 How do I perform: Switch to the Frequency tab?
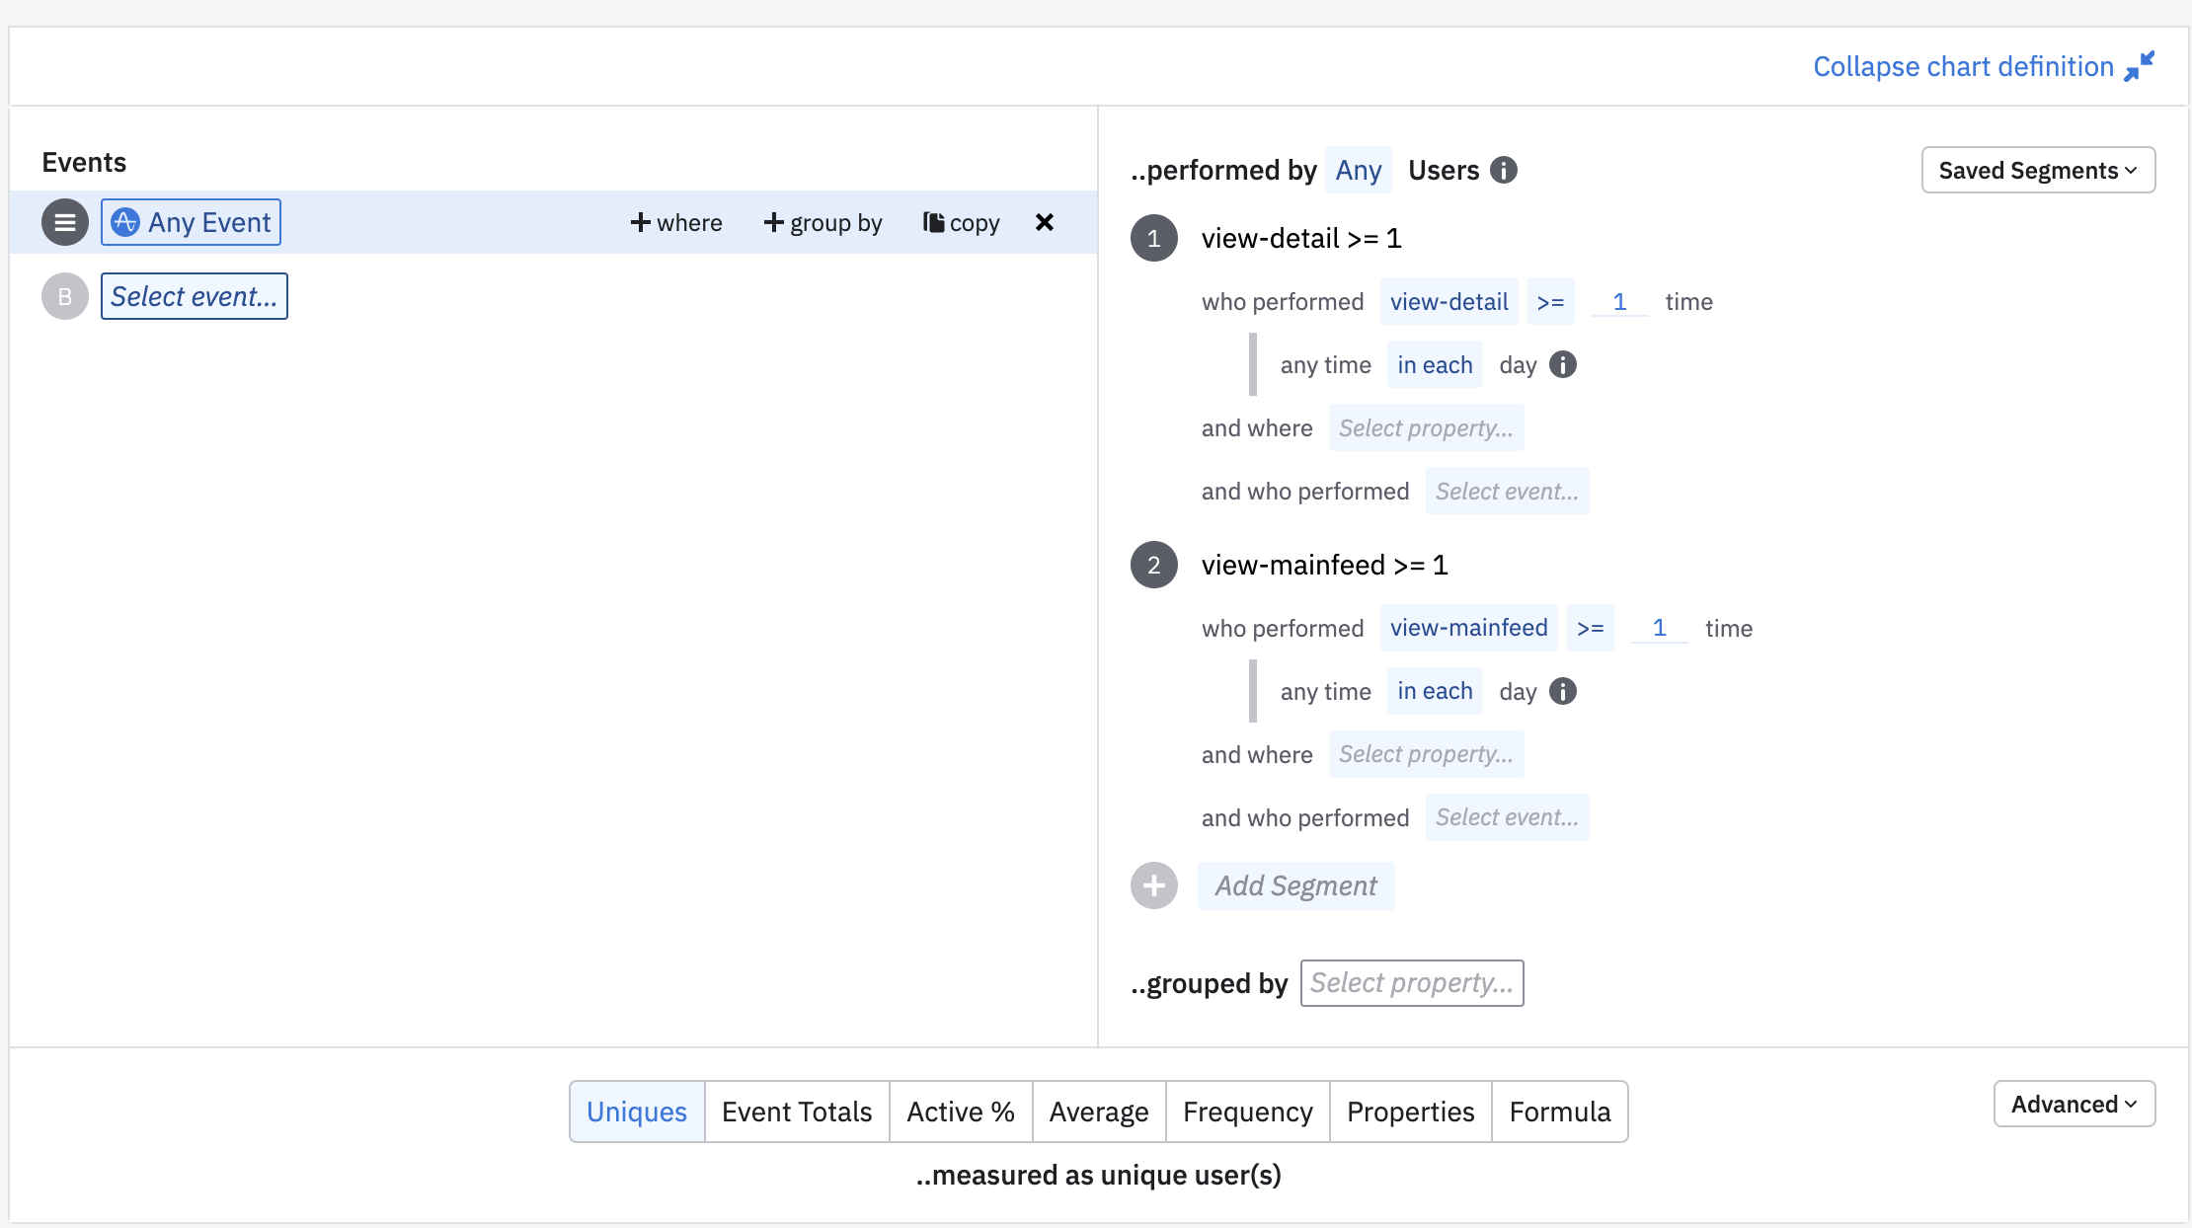point(1247,1112)
